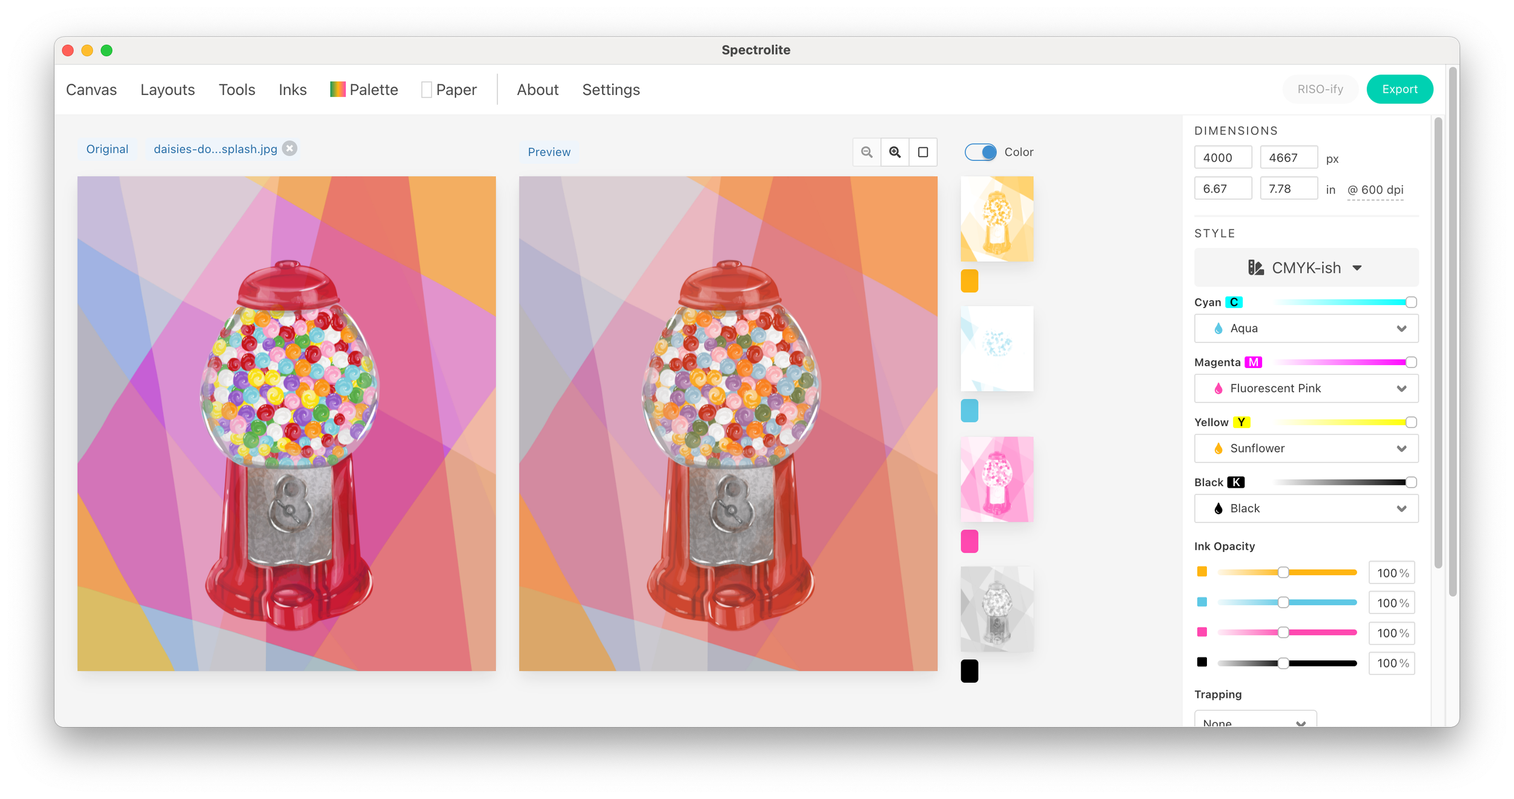The width and height of the screenshot is (1514, 799).
Task: Open the Tools menu
Action: (x=237, y=90)
